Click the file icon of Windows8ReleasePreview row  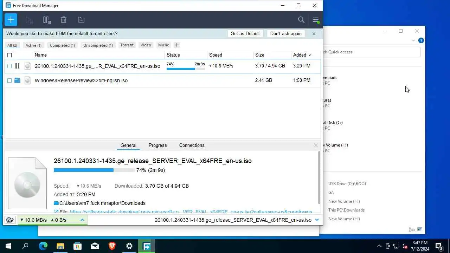[x=27, y=80]
